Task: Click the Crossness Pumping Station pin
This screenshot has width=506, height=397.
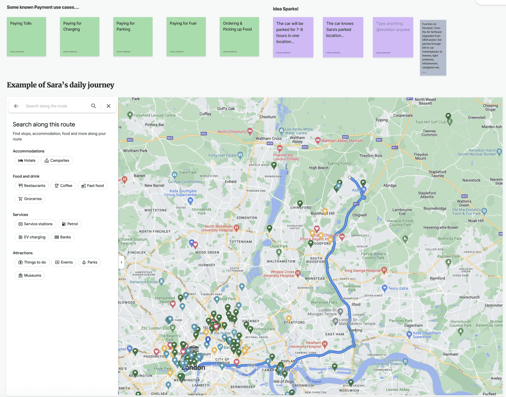Action: coord(405,361)
